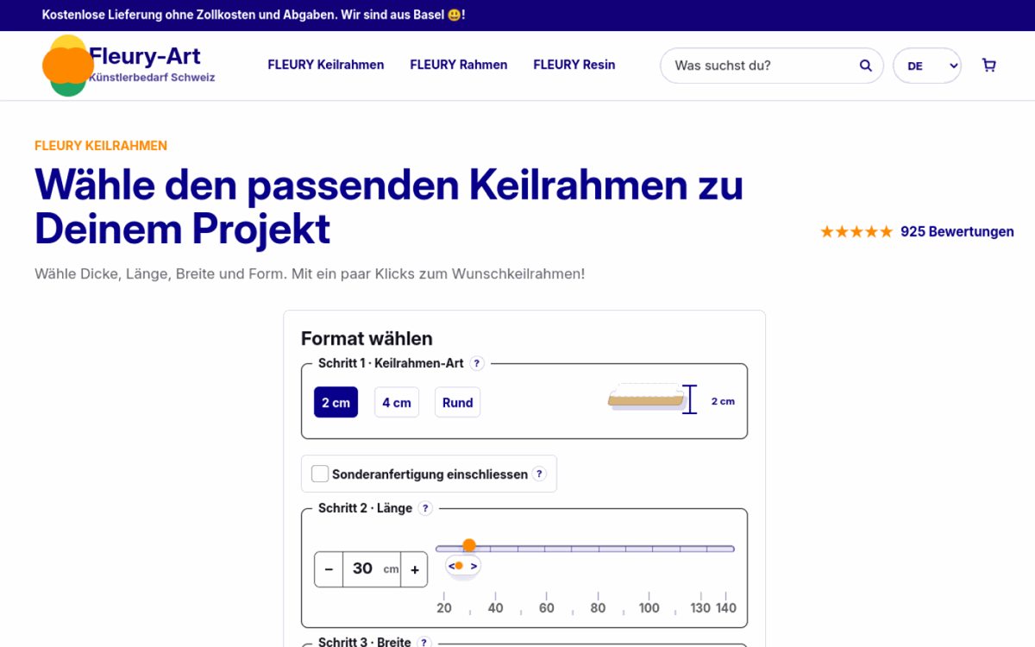Image resolution: width=1035 pixels, height=647 pixels.
Task: Open the shopping cart icon
Action: tap(989, 66)
